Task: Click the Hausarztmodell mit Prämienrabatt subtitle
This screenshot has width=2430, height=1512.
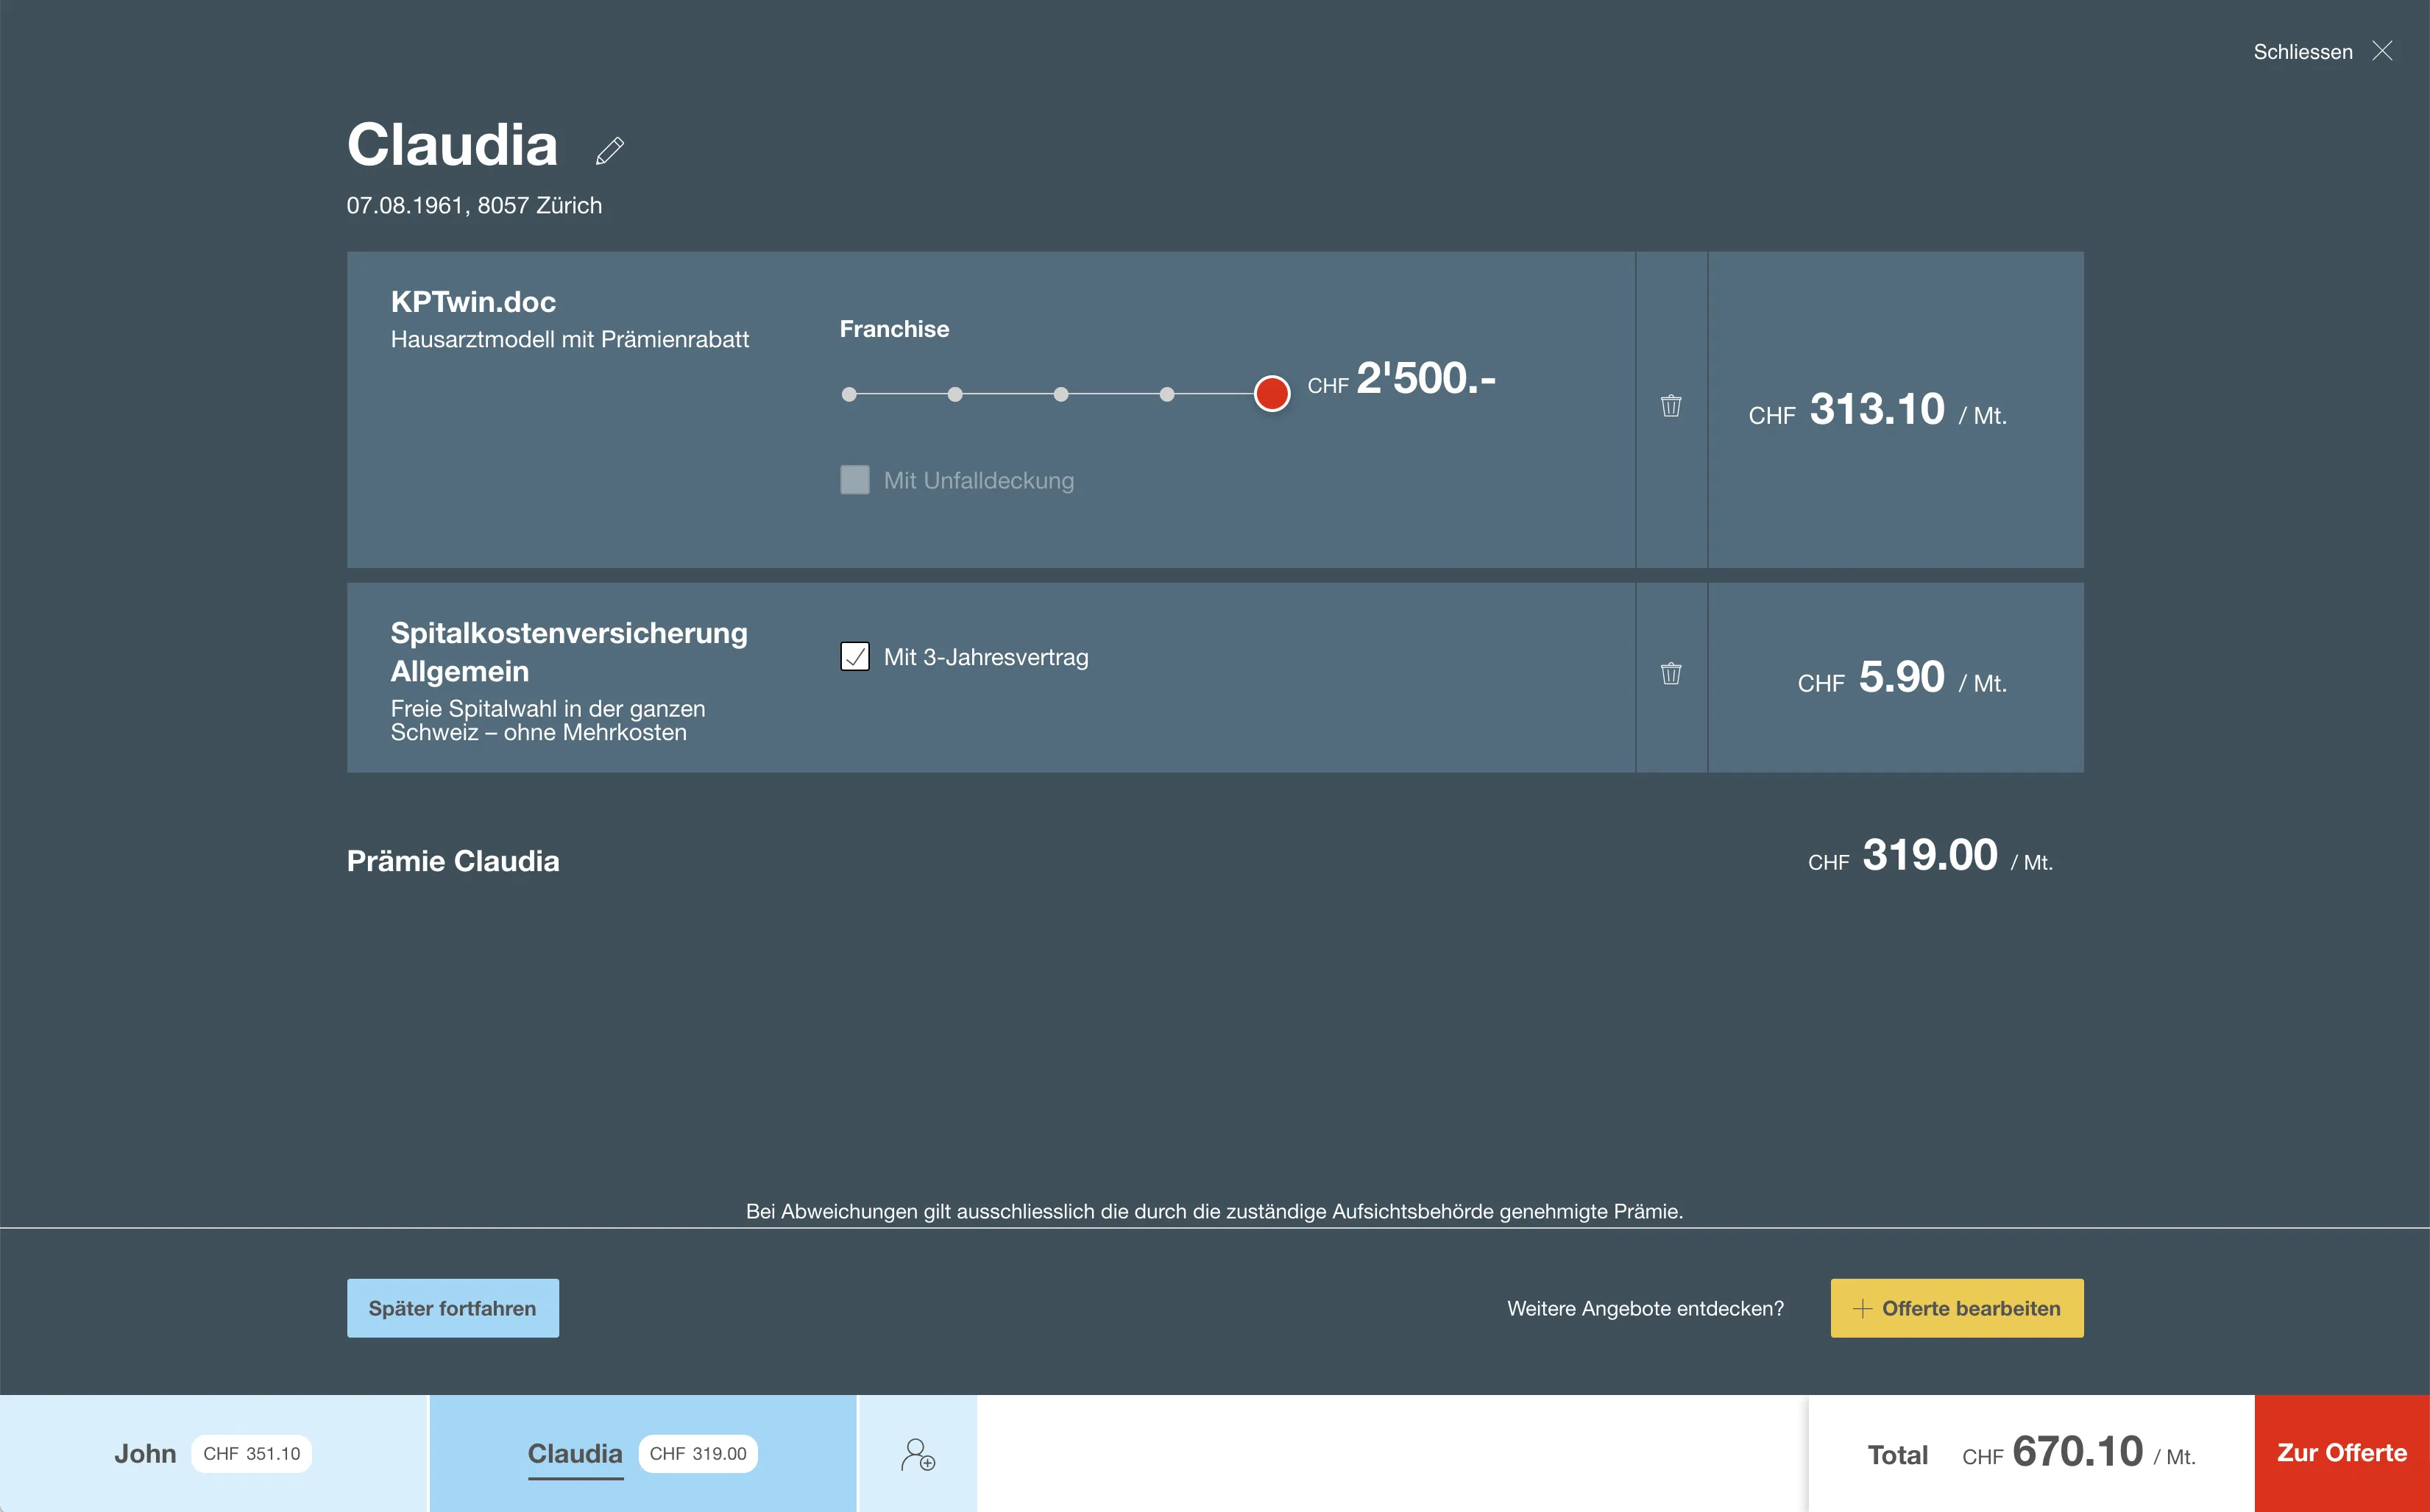Action: (x=570, y=340)
